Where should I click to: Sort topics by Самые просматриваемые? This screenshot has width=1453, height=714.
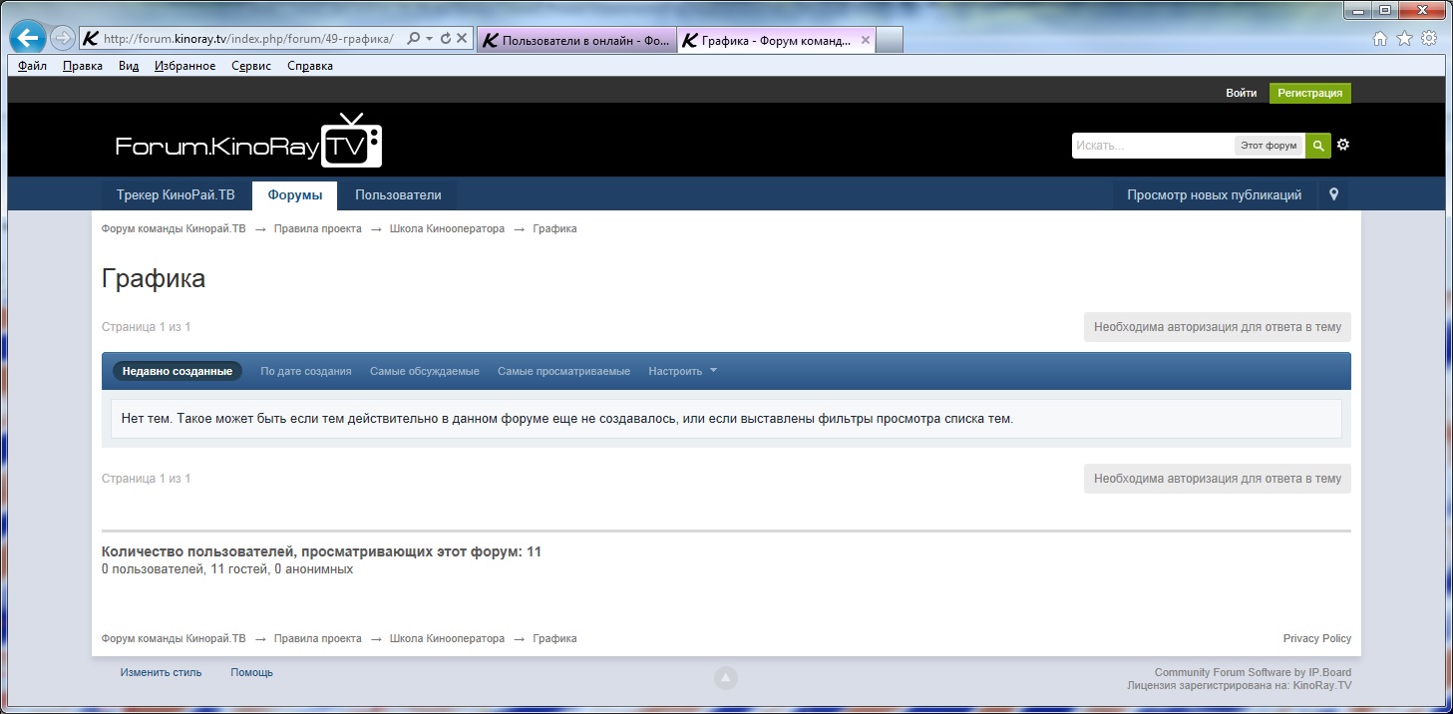[563, 371]
